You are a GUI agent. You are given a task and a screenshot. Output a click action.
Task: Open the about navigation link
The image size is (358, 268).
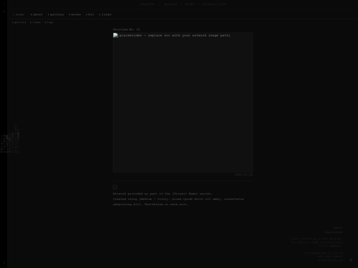(x=36, y=15)
